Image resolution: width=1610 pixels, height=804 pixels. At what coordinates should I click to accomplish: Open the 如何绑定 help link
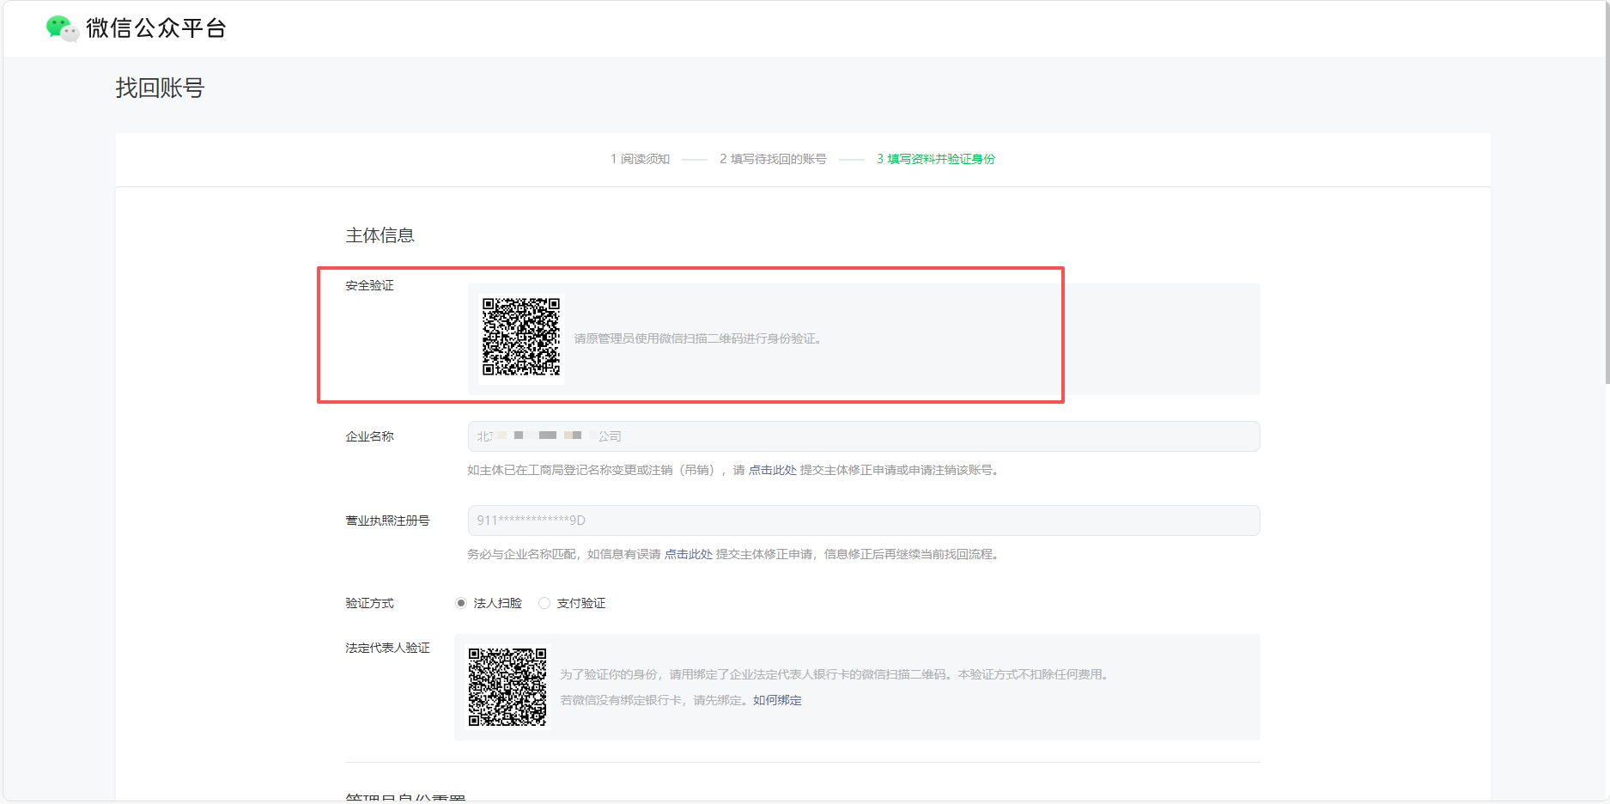(x=777, y=700)
